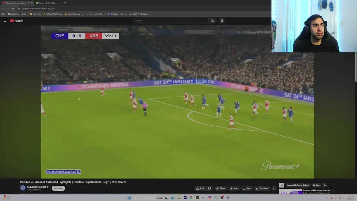Viewport: 357px width, 201px height.
Task: Open the weather widget in the taskbar
Action: click(7, 197)
